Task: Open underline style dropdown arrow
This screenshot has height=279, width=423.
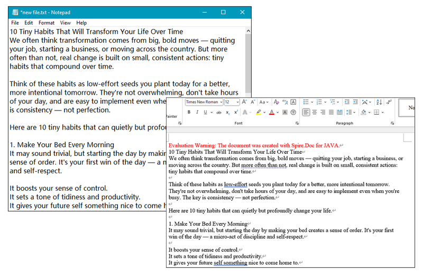Action: tap(212, 113)
